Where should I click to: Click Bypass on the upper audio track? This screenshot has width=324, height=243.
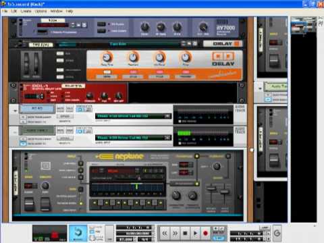[65, 116]
